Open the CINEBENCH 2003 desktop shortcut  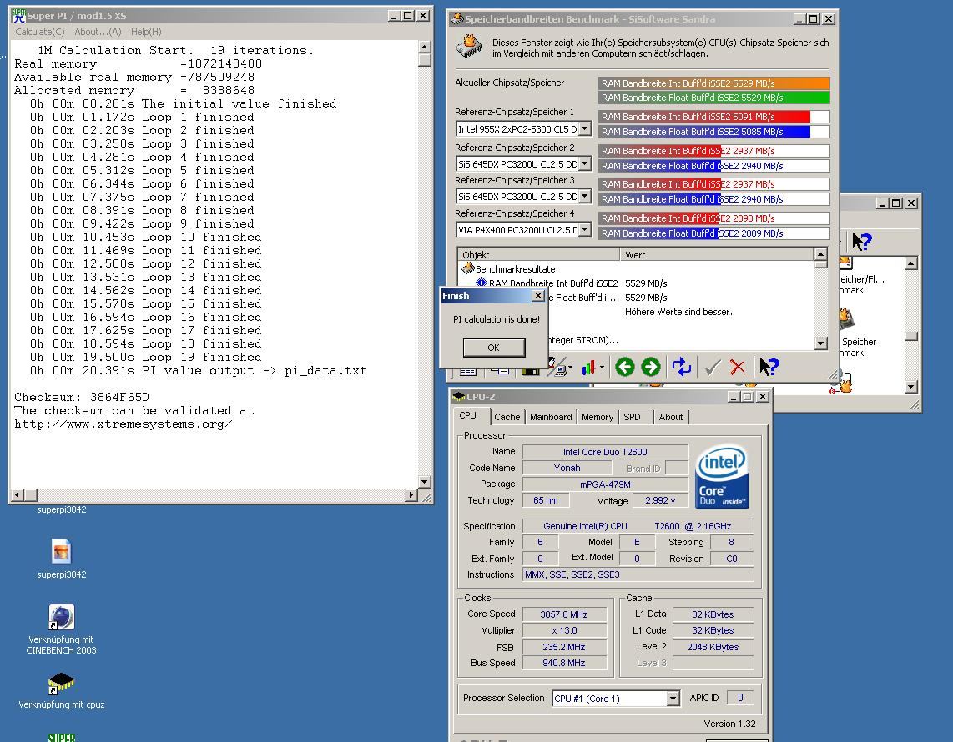pos(61,618)
